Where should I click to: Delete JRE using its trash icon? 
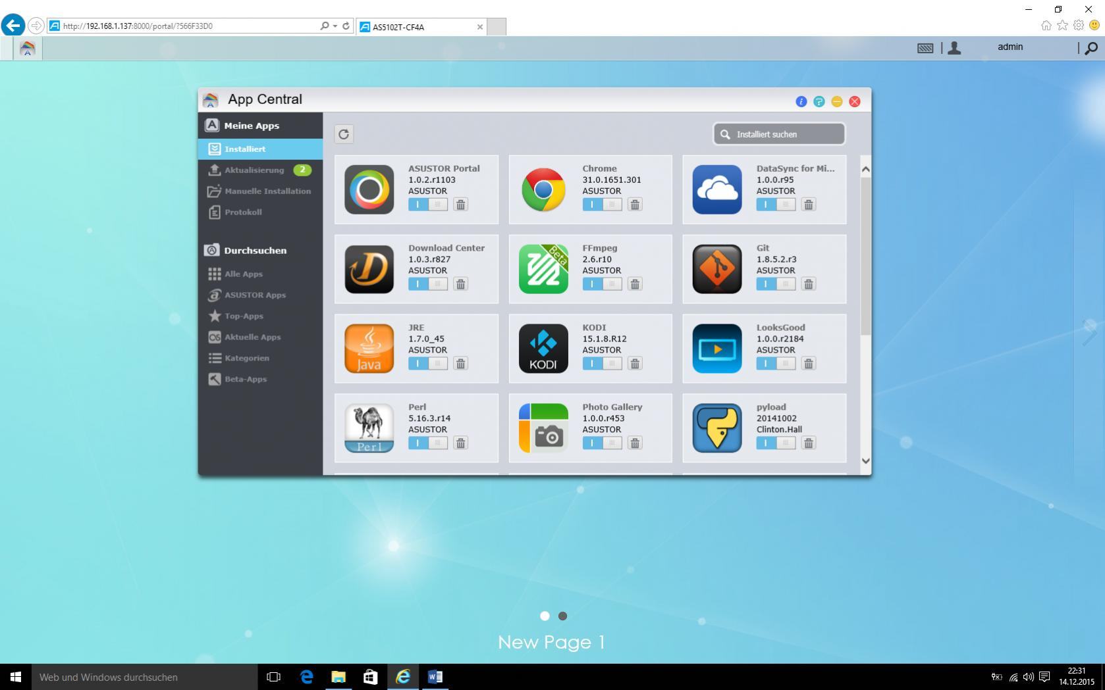[461, 364]
